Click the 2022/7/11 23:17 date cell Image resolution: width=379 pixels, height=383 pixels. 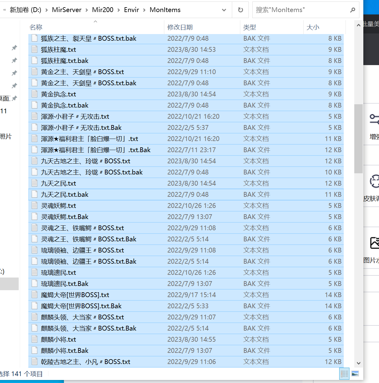tap(191, 150)
